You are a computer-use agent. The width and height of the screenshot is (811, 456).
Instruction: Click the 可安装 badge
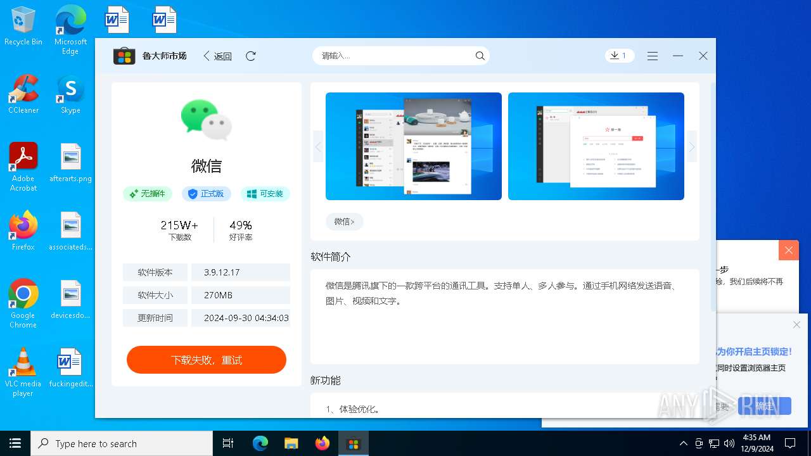[x=265, y=194]
